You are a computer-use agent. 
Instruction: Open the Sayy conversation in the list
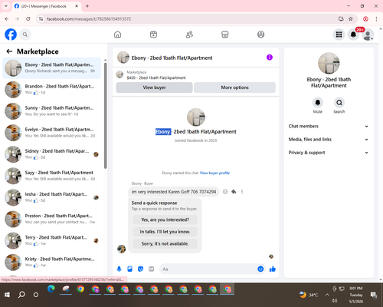click(x=51, y=176)
